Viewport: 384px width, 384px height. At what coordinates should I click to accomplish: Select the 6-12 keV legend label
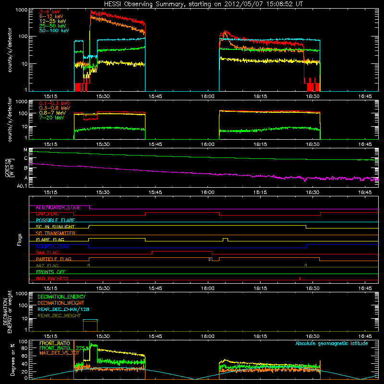click(x=51, y=16)
